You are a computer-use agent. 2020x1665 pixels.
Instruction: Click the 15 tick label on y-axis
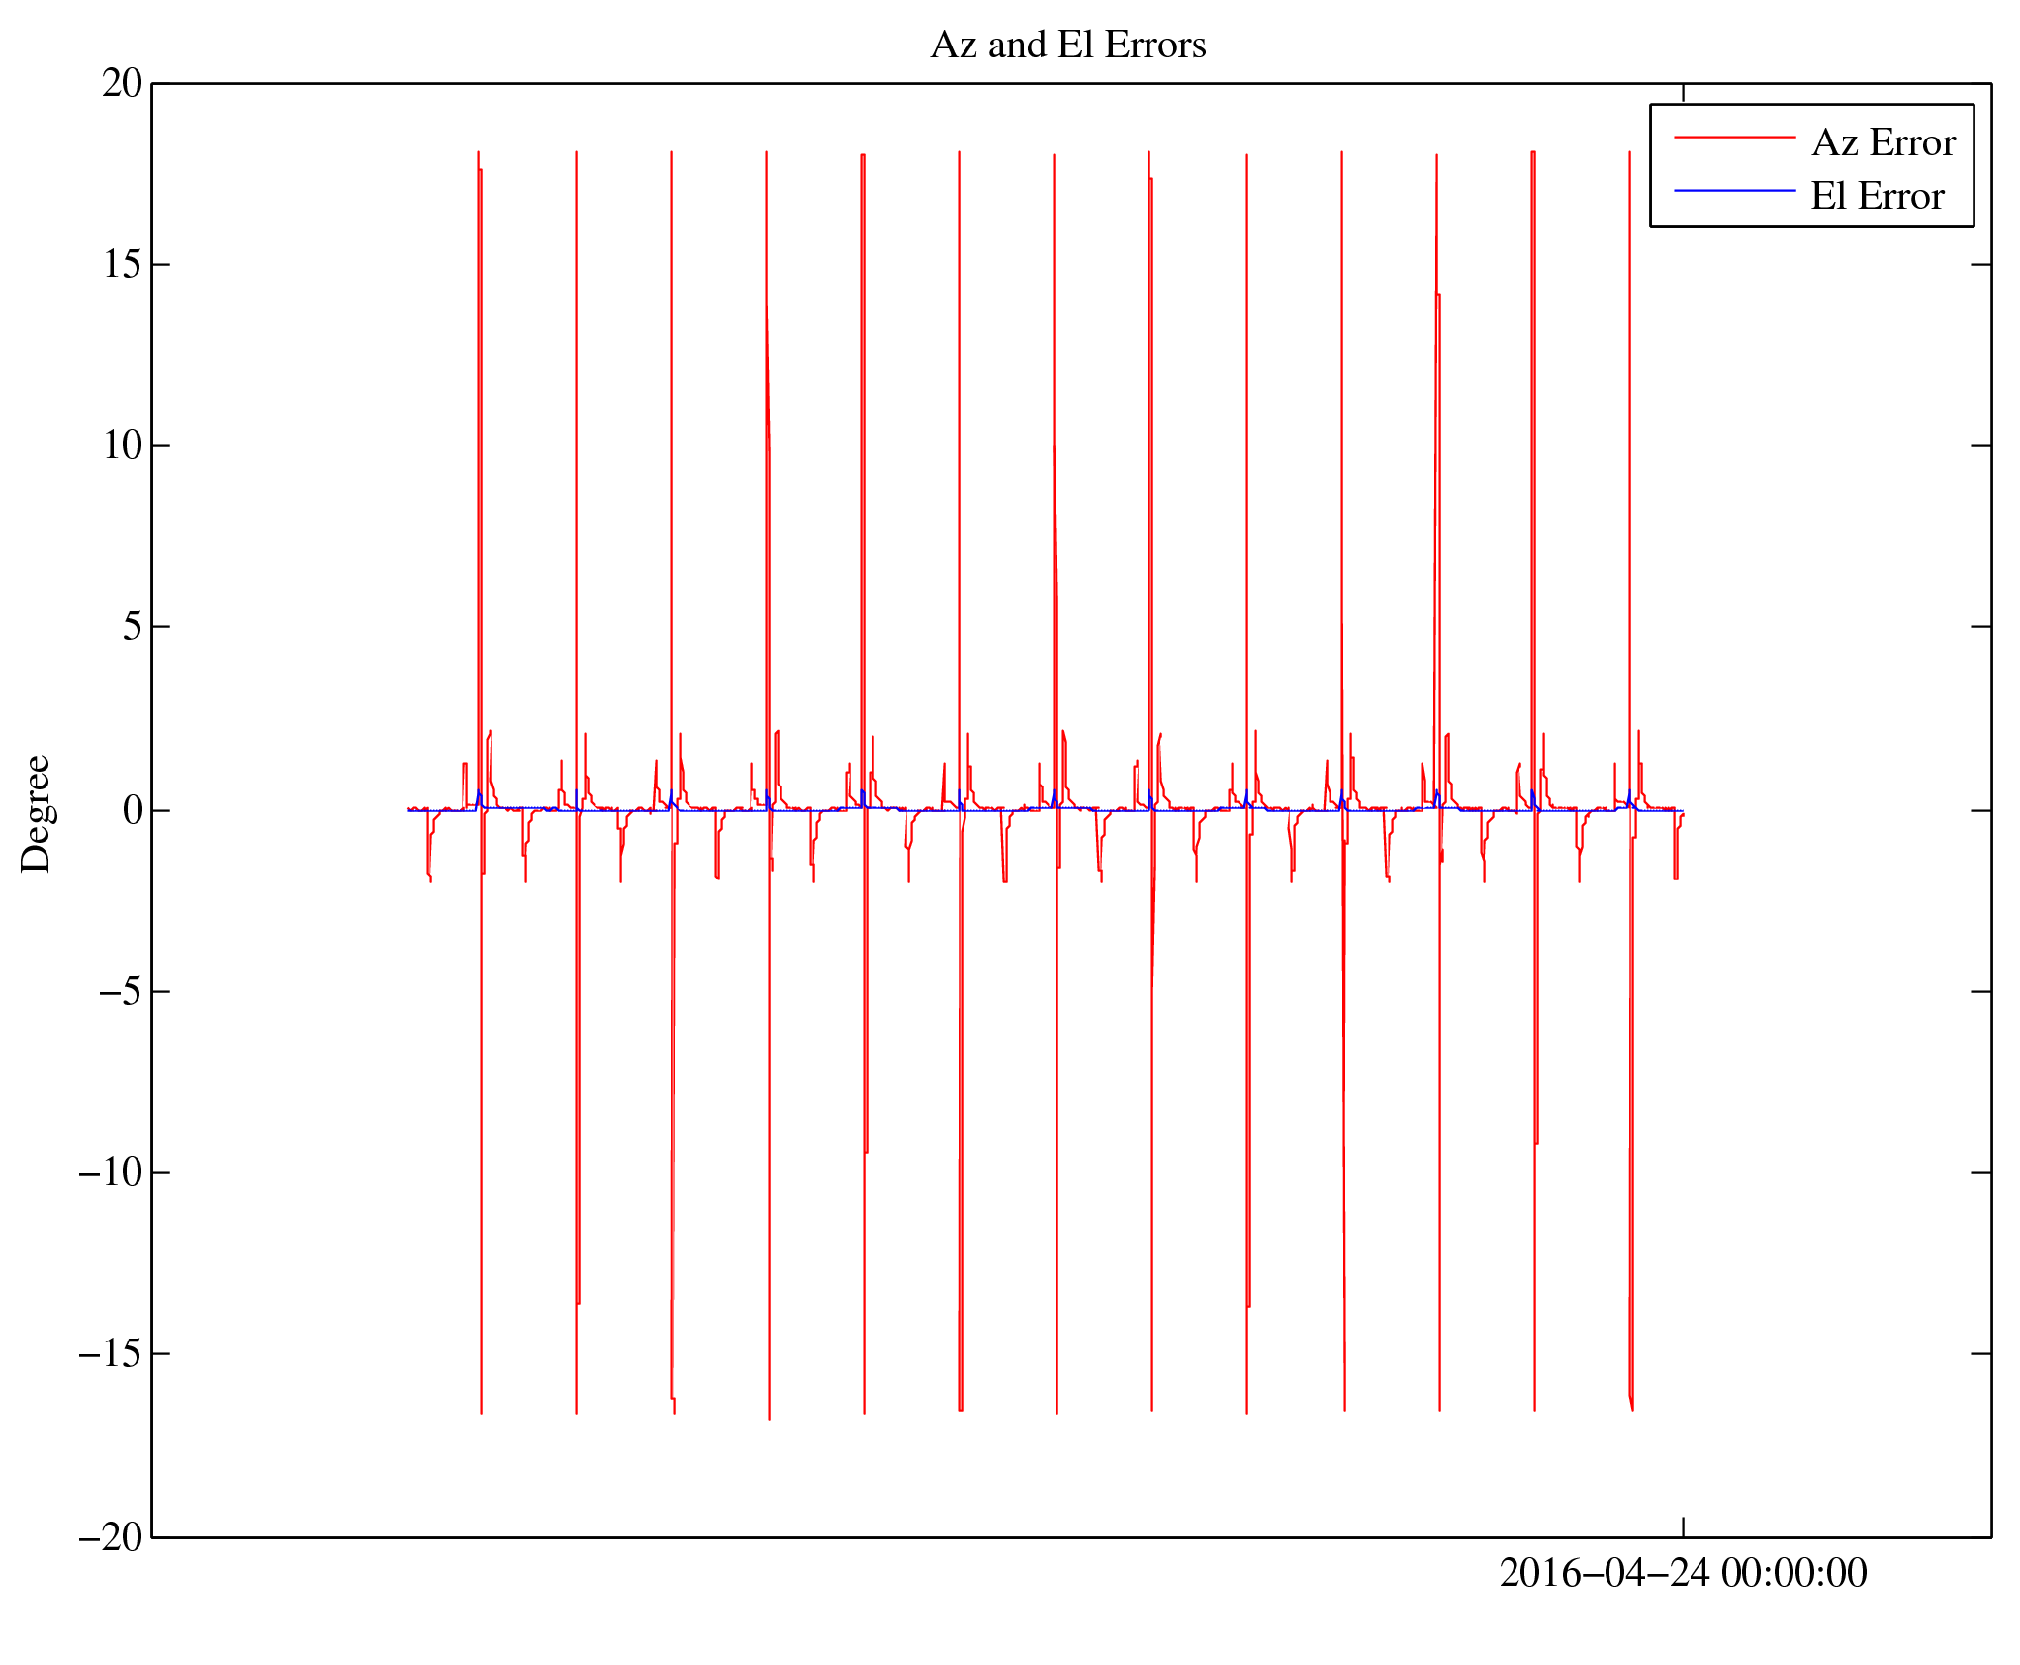point(123,265)
